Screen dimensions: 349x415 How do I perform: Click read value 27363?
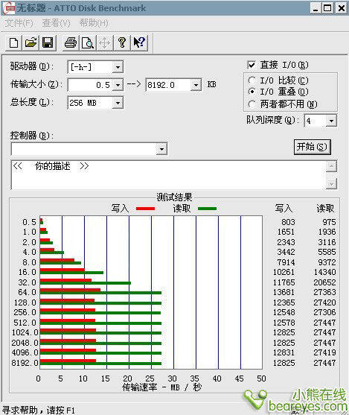[x=325, y=292]
